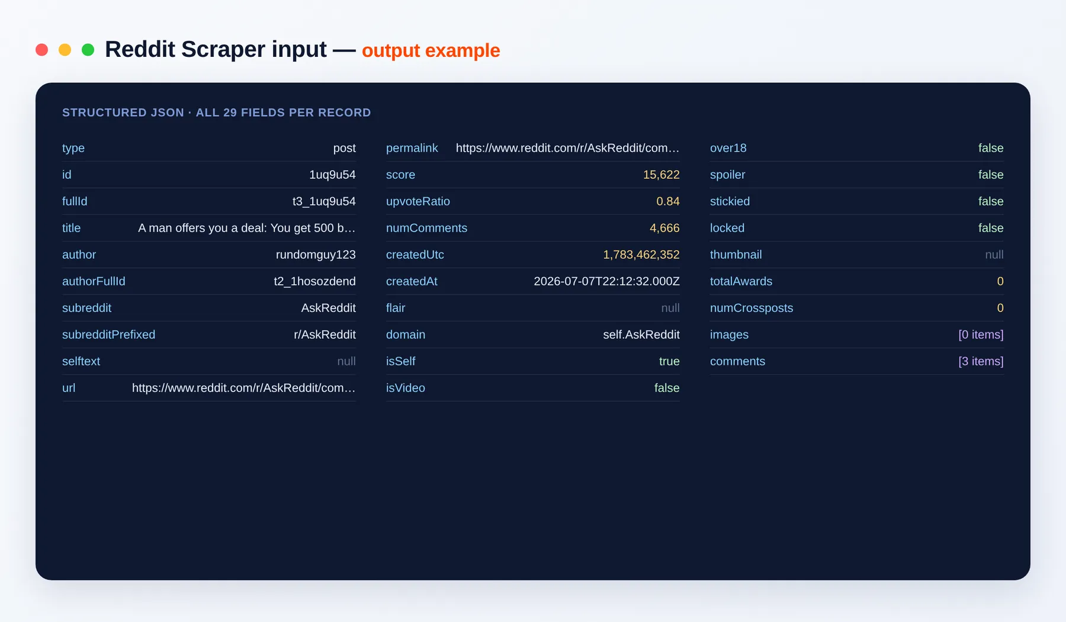Click the images value '[0 items]'

981,335
